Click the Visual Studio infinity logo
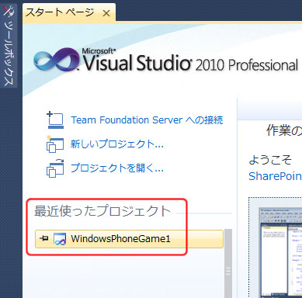 click(x=57, y=60)
